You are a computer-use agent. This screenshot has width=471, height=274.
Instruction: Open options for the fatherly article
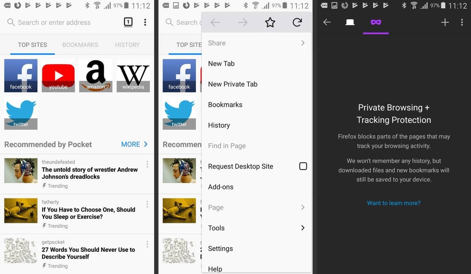147,204
